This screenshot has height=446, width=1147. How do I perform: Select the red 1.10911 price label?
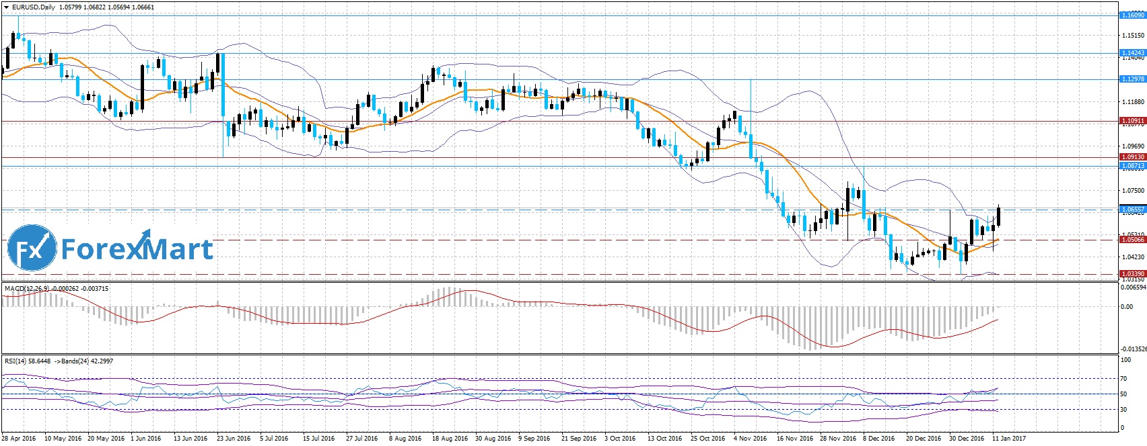pos(1132,122)
